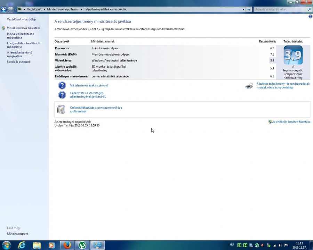
Task: Select the 7,1 memory subscore
Action: pyautogui.click(x=272, y=55)
